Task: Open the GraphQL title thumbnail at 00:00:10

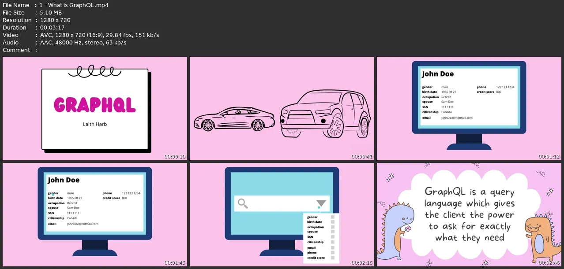Action: pos(95,108)
